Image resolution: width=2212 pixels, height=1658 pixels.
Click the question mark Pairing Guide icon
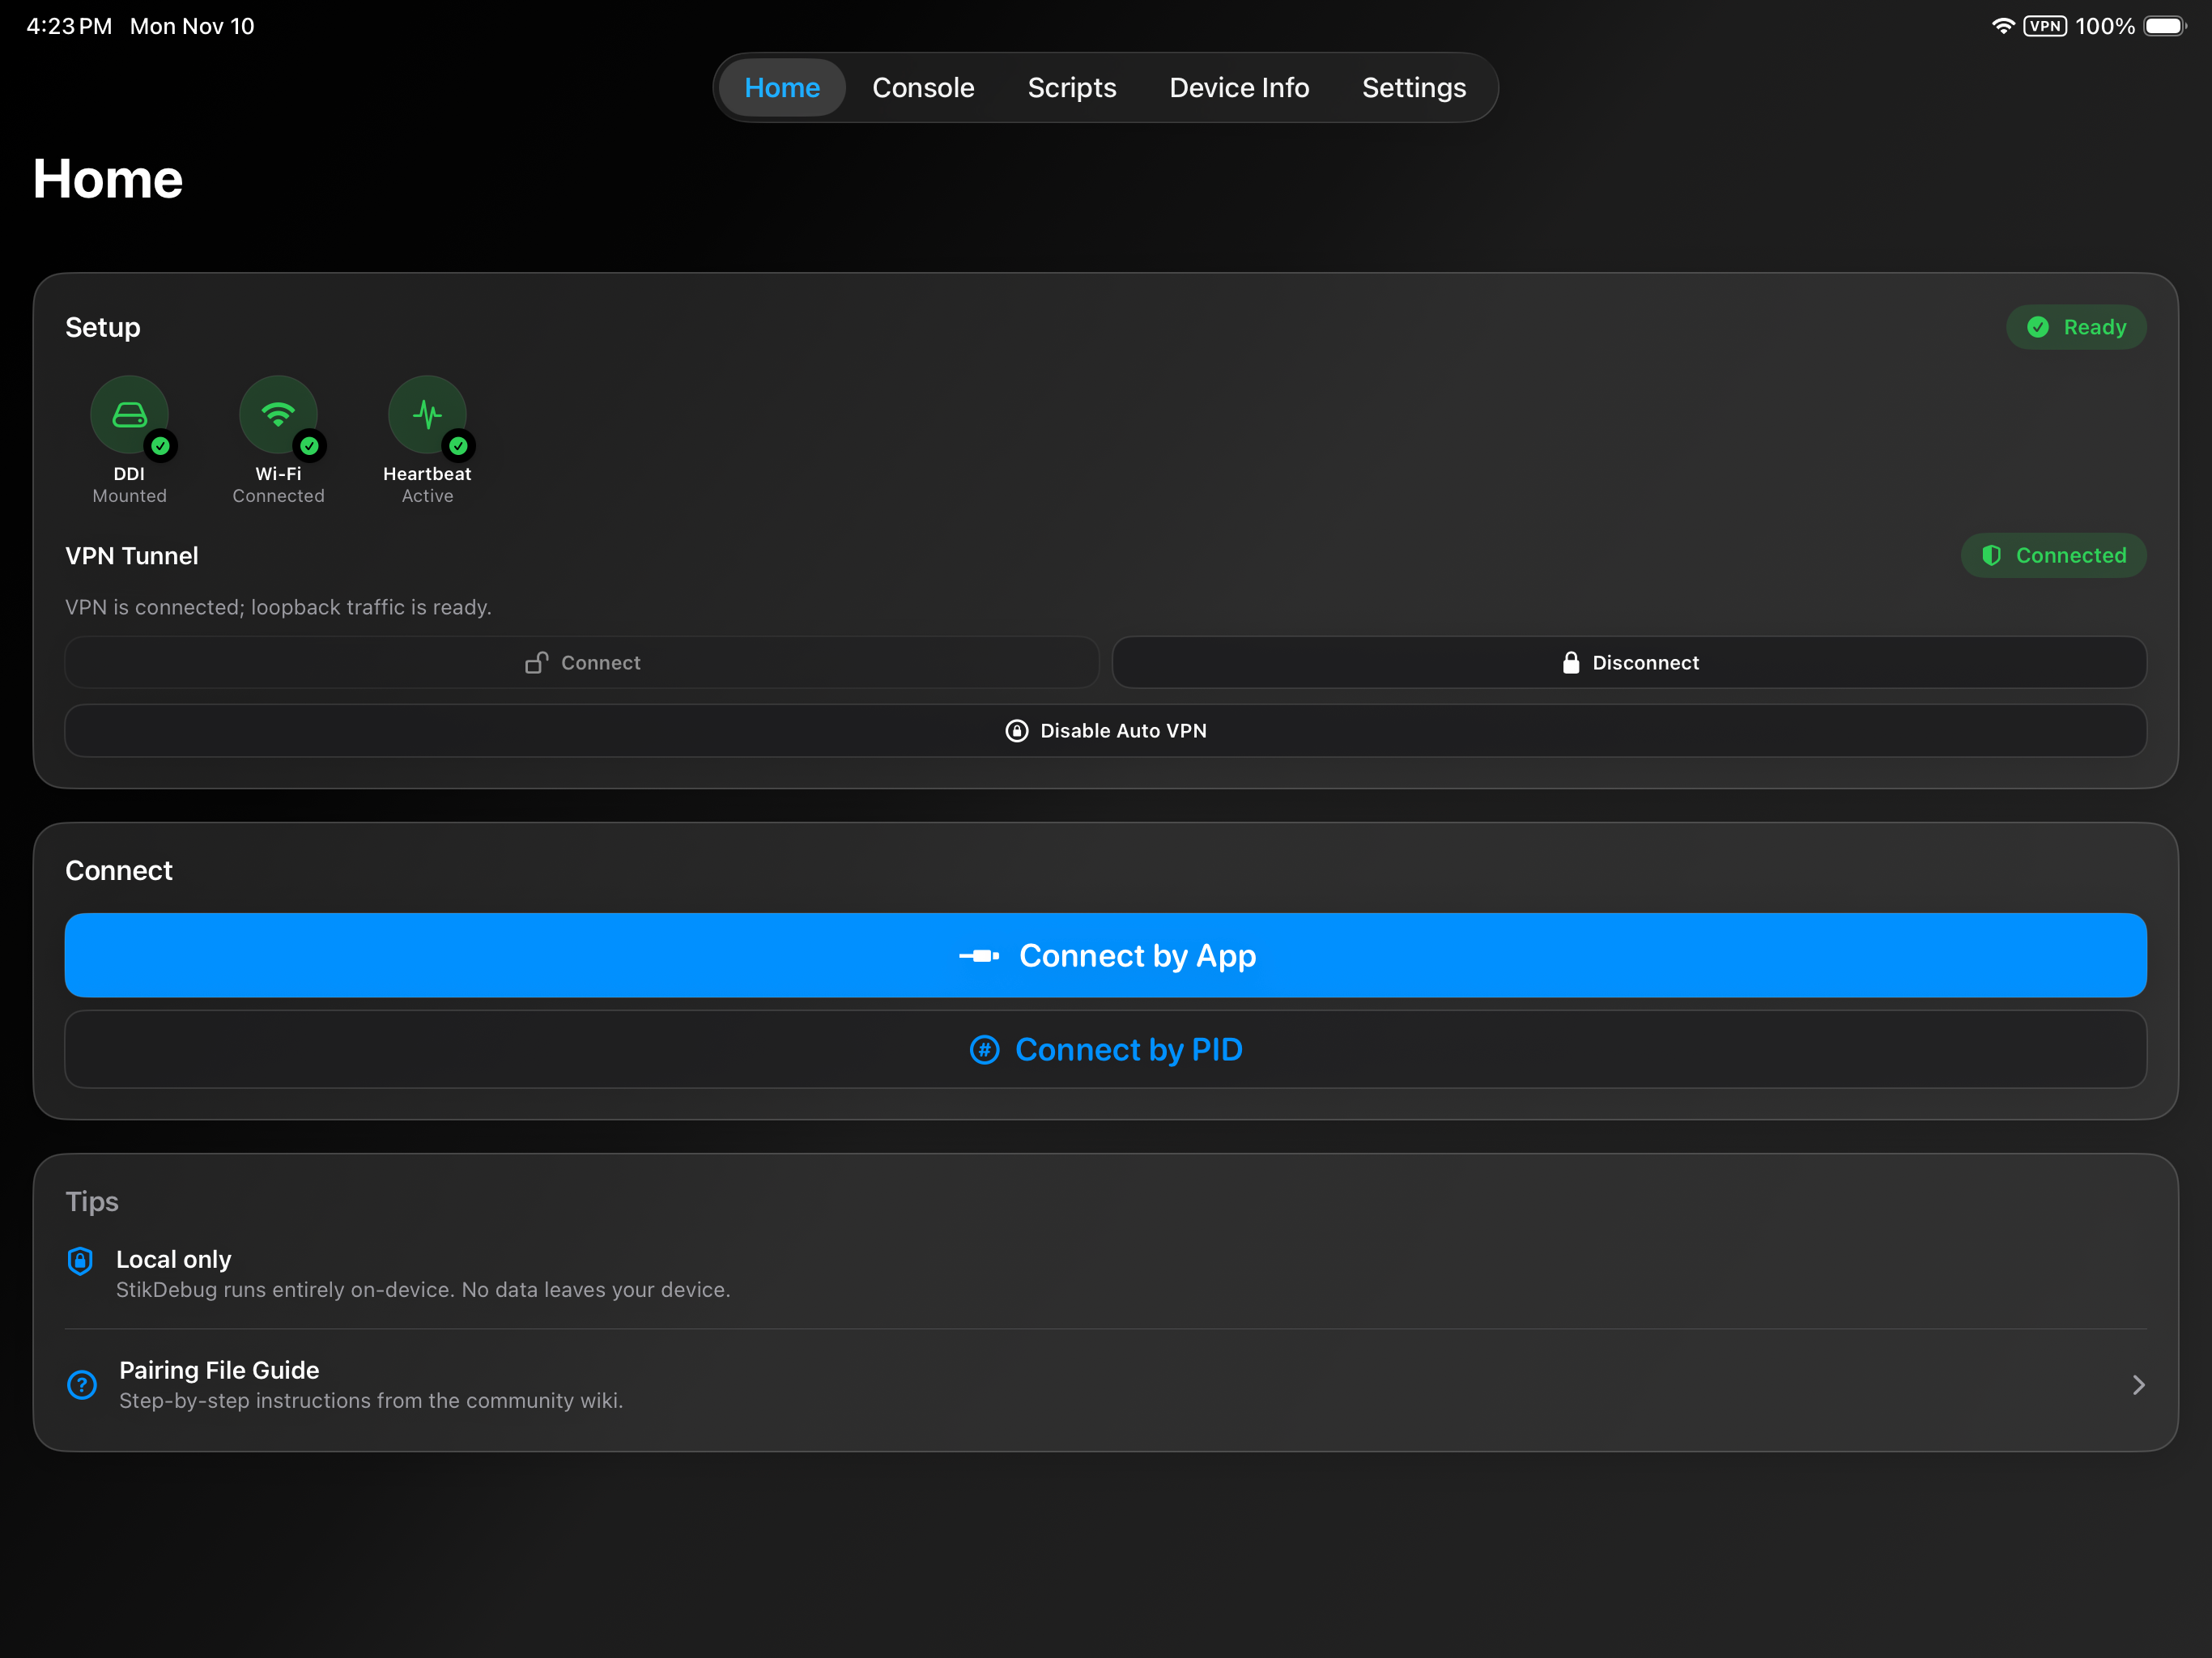(x=82, y=1384)
